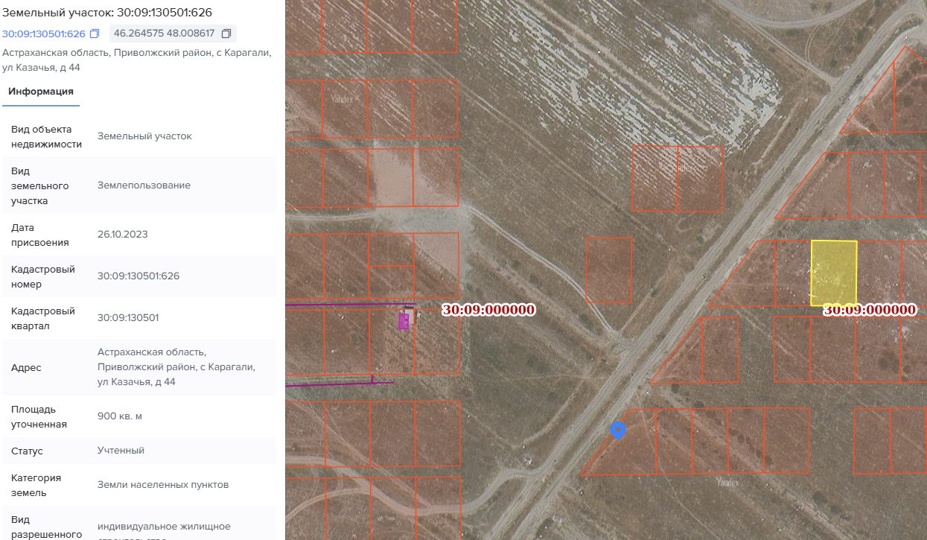This screenshot has height=540, width=927.
Task: Click the left 30:09:000000 map label
Action: point(488,311)
